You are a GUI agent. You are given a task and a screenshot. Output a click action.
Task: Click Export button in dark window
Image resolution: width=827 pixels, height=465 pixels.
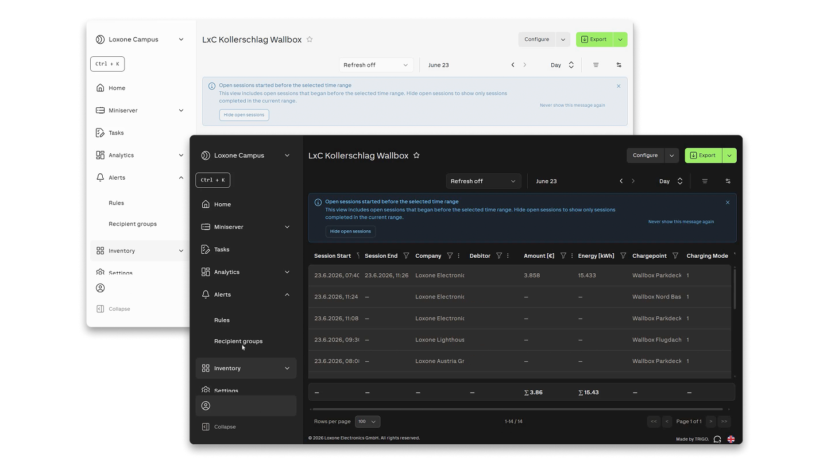pos(704,156)
